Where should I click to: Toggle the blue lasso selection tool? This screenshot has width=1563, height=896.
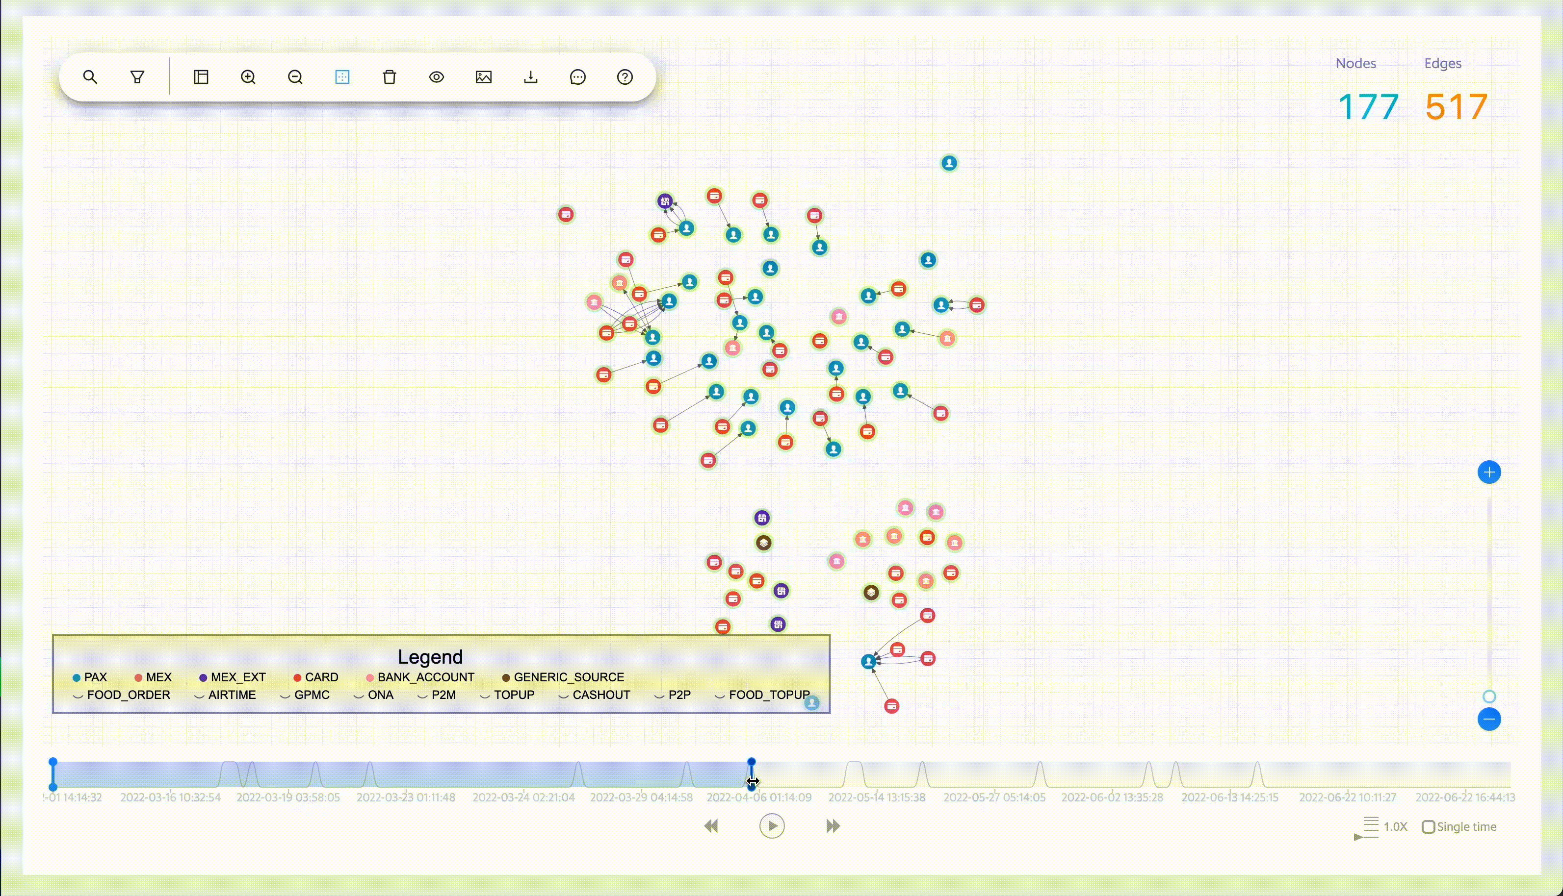click(342, 77)
